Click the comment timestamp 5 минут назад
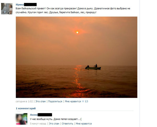This screenshot has width=157, height=127. click(38, 124)
